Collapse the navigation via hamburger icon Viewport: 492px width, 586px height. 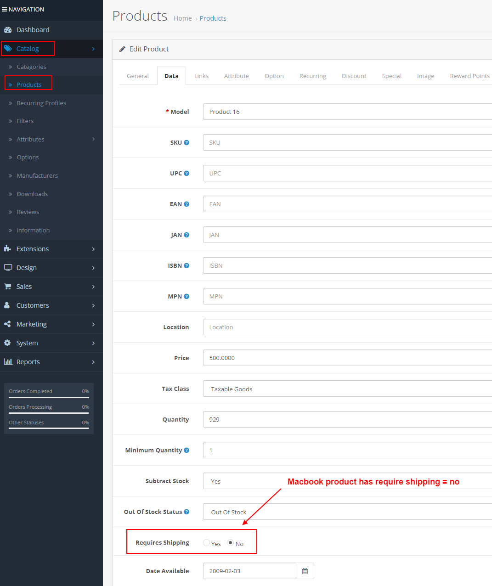click(5, 9)
